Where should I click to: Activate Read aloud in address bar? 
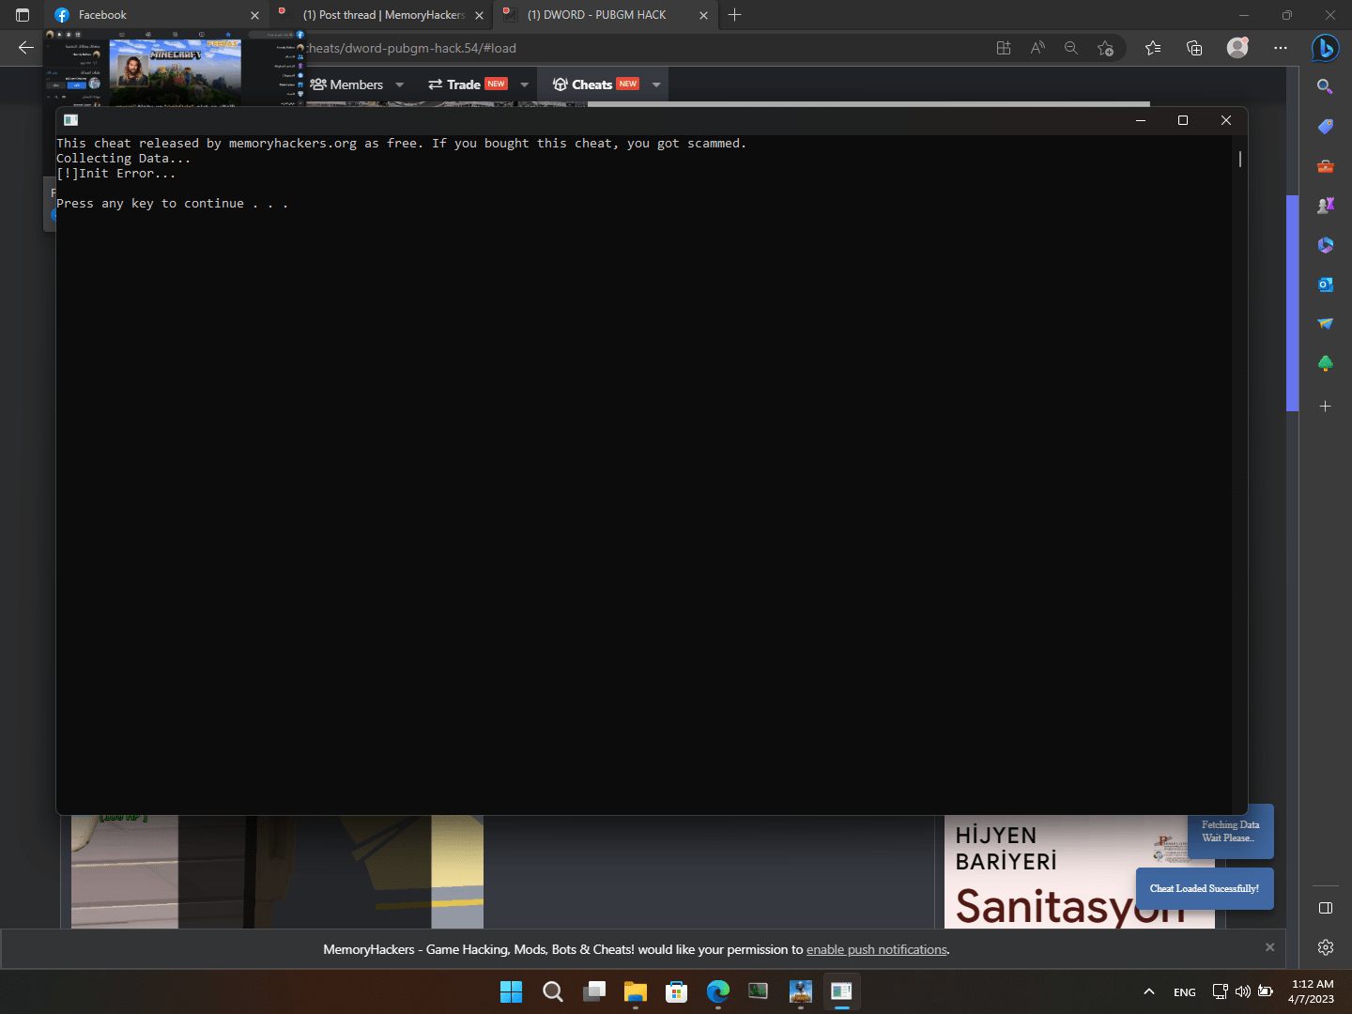1037,48
